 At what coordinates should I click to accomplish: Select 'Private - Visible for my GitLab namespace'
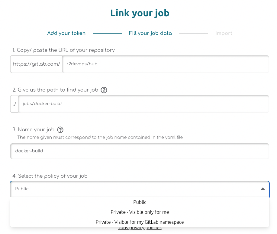click(140, 222)
